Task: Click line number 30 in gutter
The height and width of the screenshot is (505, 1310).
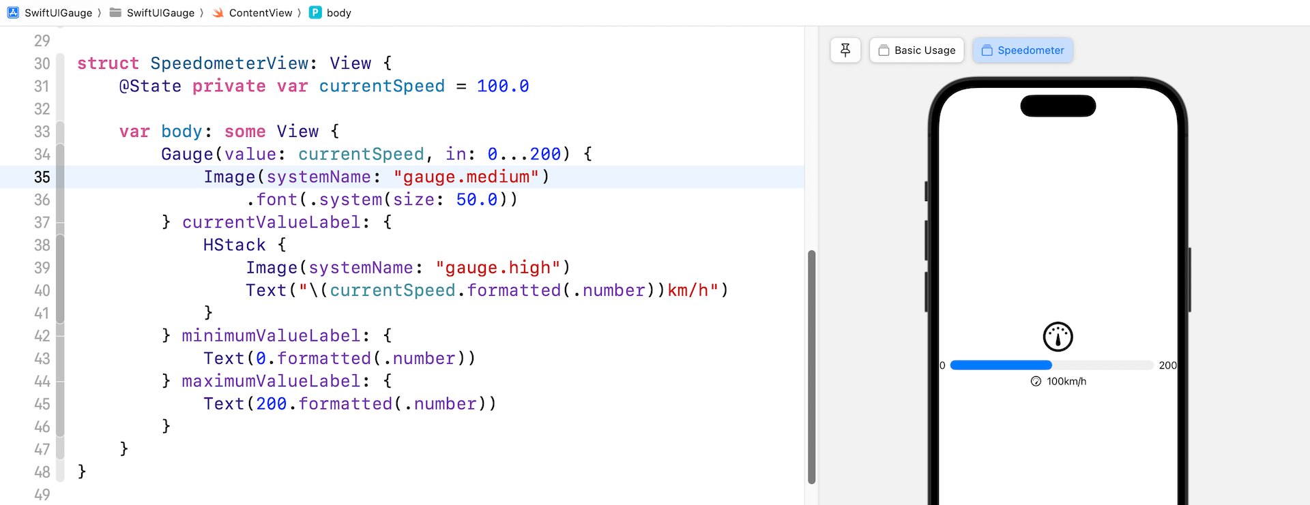Action: (x=42, y=63)
